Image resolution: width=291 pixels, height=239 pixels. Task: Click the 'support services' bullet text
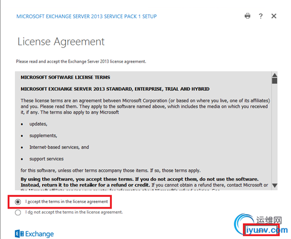(46, 159)
